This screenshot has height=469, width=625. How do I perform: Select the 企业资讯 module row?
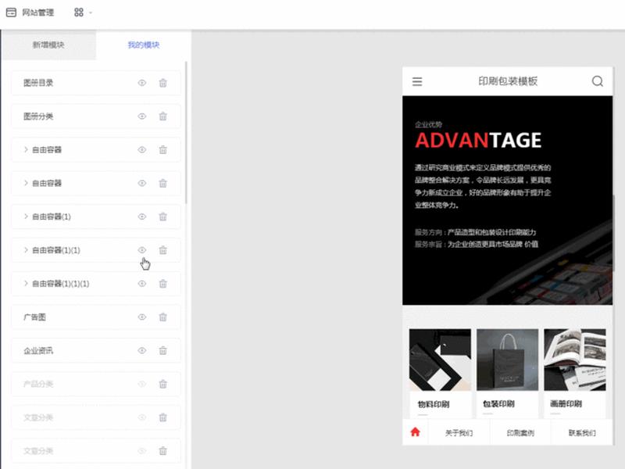click(x=95, y=351)
